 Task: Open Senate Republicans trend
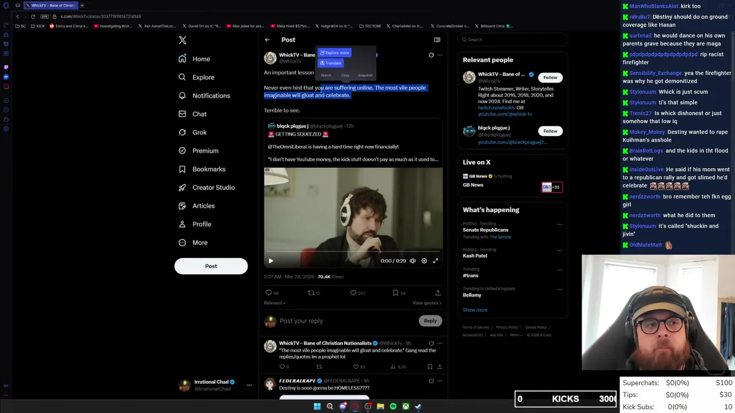point(486,230)
